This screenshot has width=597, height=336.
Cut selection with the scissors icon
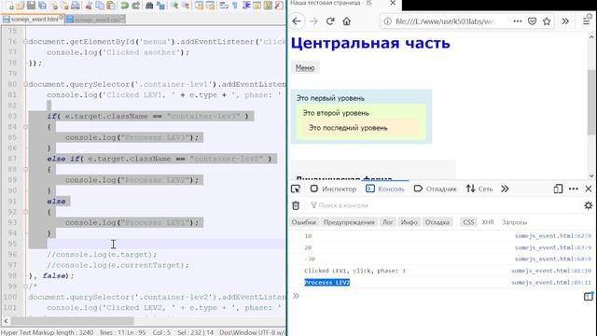89,6
